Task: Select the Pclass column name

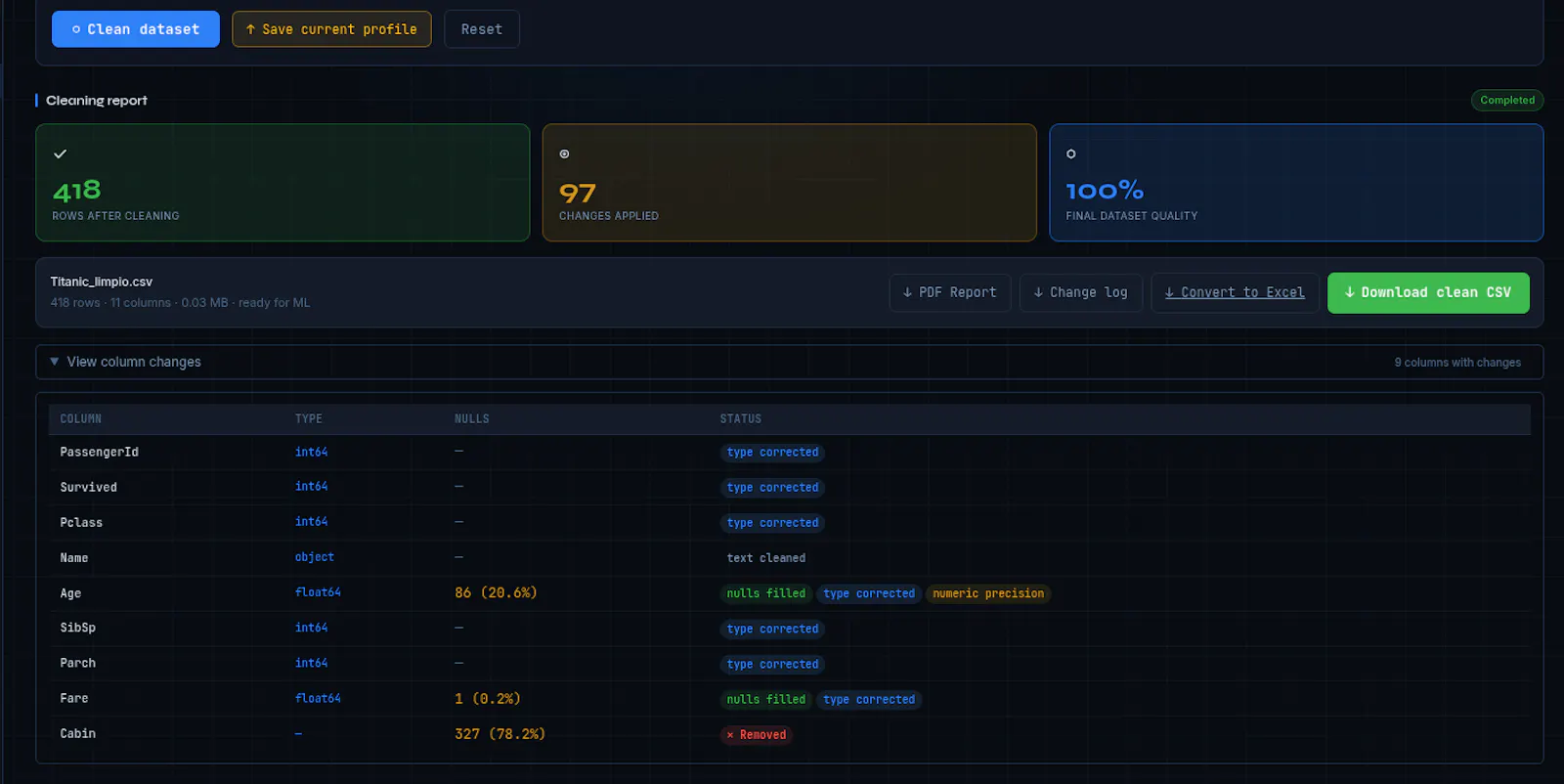Action: pos(81,522)
